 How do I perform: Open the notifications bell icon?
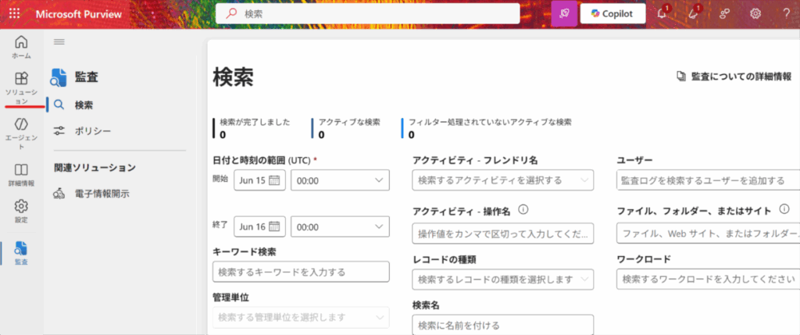pos(664,13)
